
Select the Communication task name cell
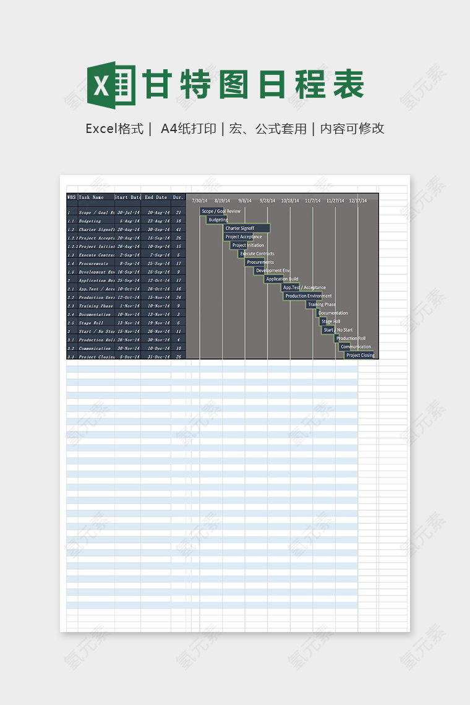click(x=96, y=348)
